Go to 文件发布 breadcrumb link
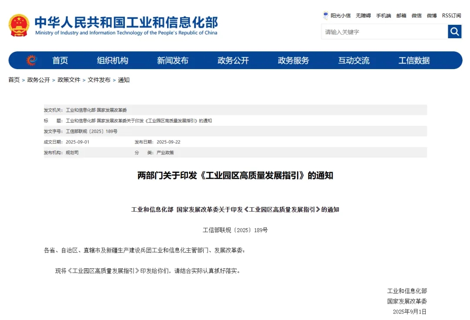Screen dimensions: 470x320 [x=99, y=80]
